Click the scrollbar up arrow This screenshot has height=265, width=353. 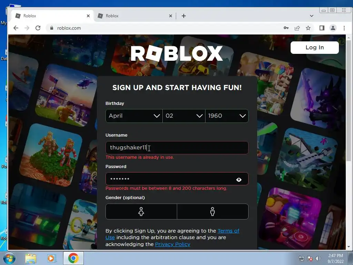click(x=349, y=38)
